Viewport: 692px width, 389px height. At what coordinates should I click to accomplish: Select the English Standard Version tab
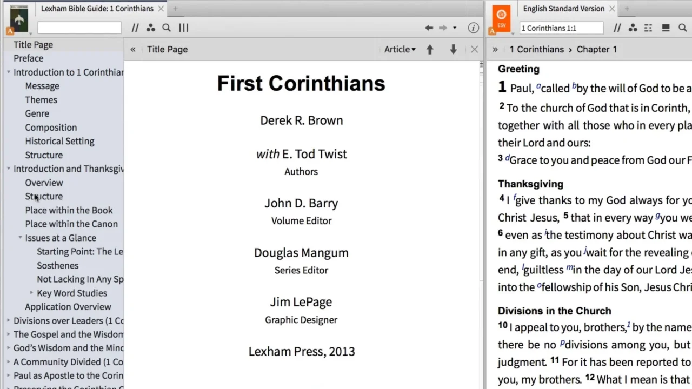pos(564,9)
